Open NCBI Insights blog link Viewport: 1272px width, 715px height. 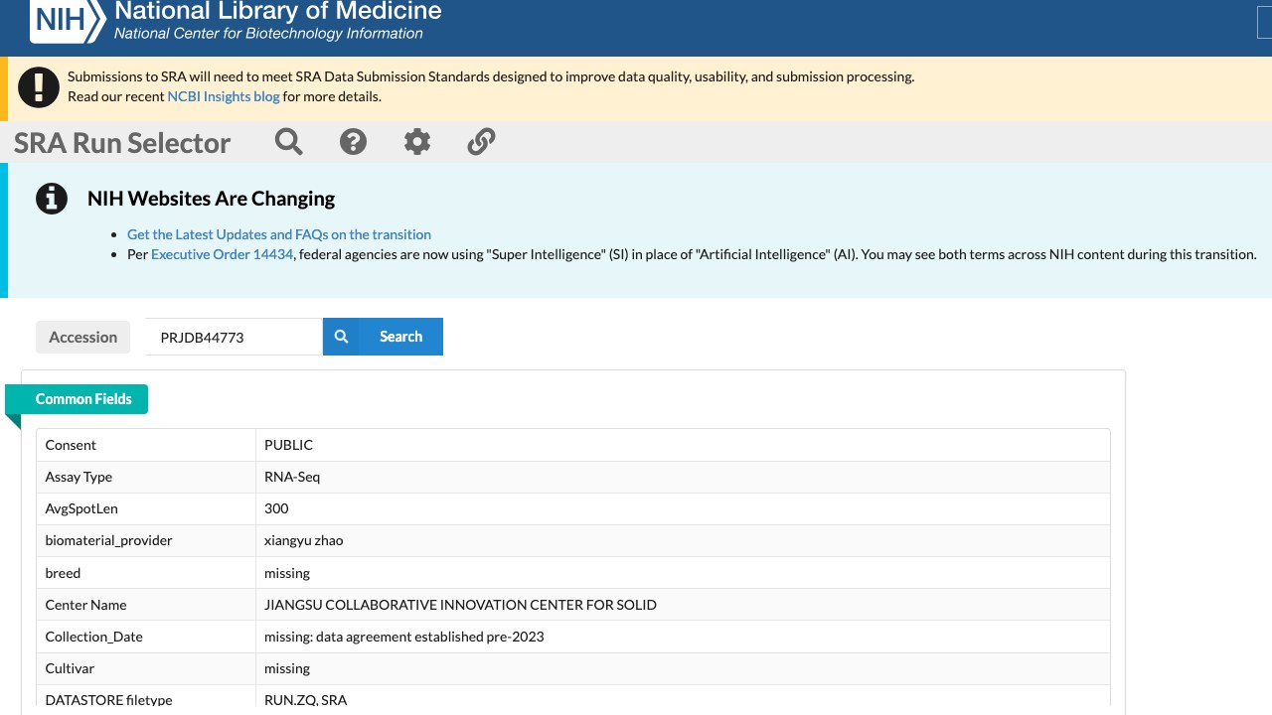pos(224,96)
